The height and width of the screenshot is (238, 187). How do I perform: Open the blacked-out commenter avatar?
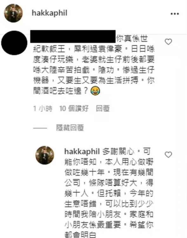pyautogui.click(x=14, y=43)
